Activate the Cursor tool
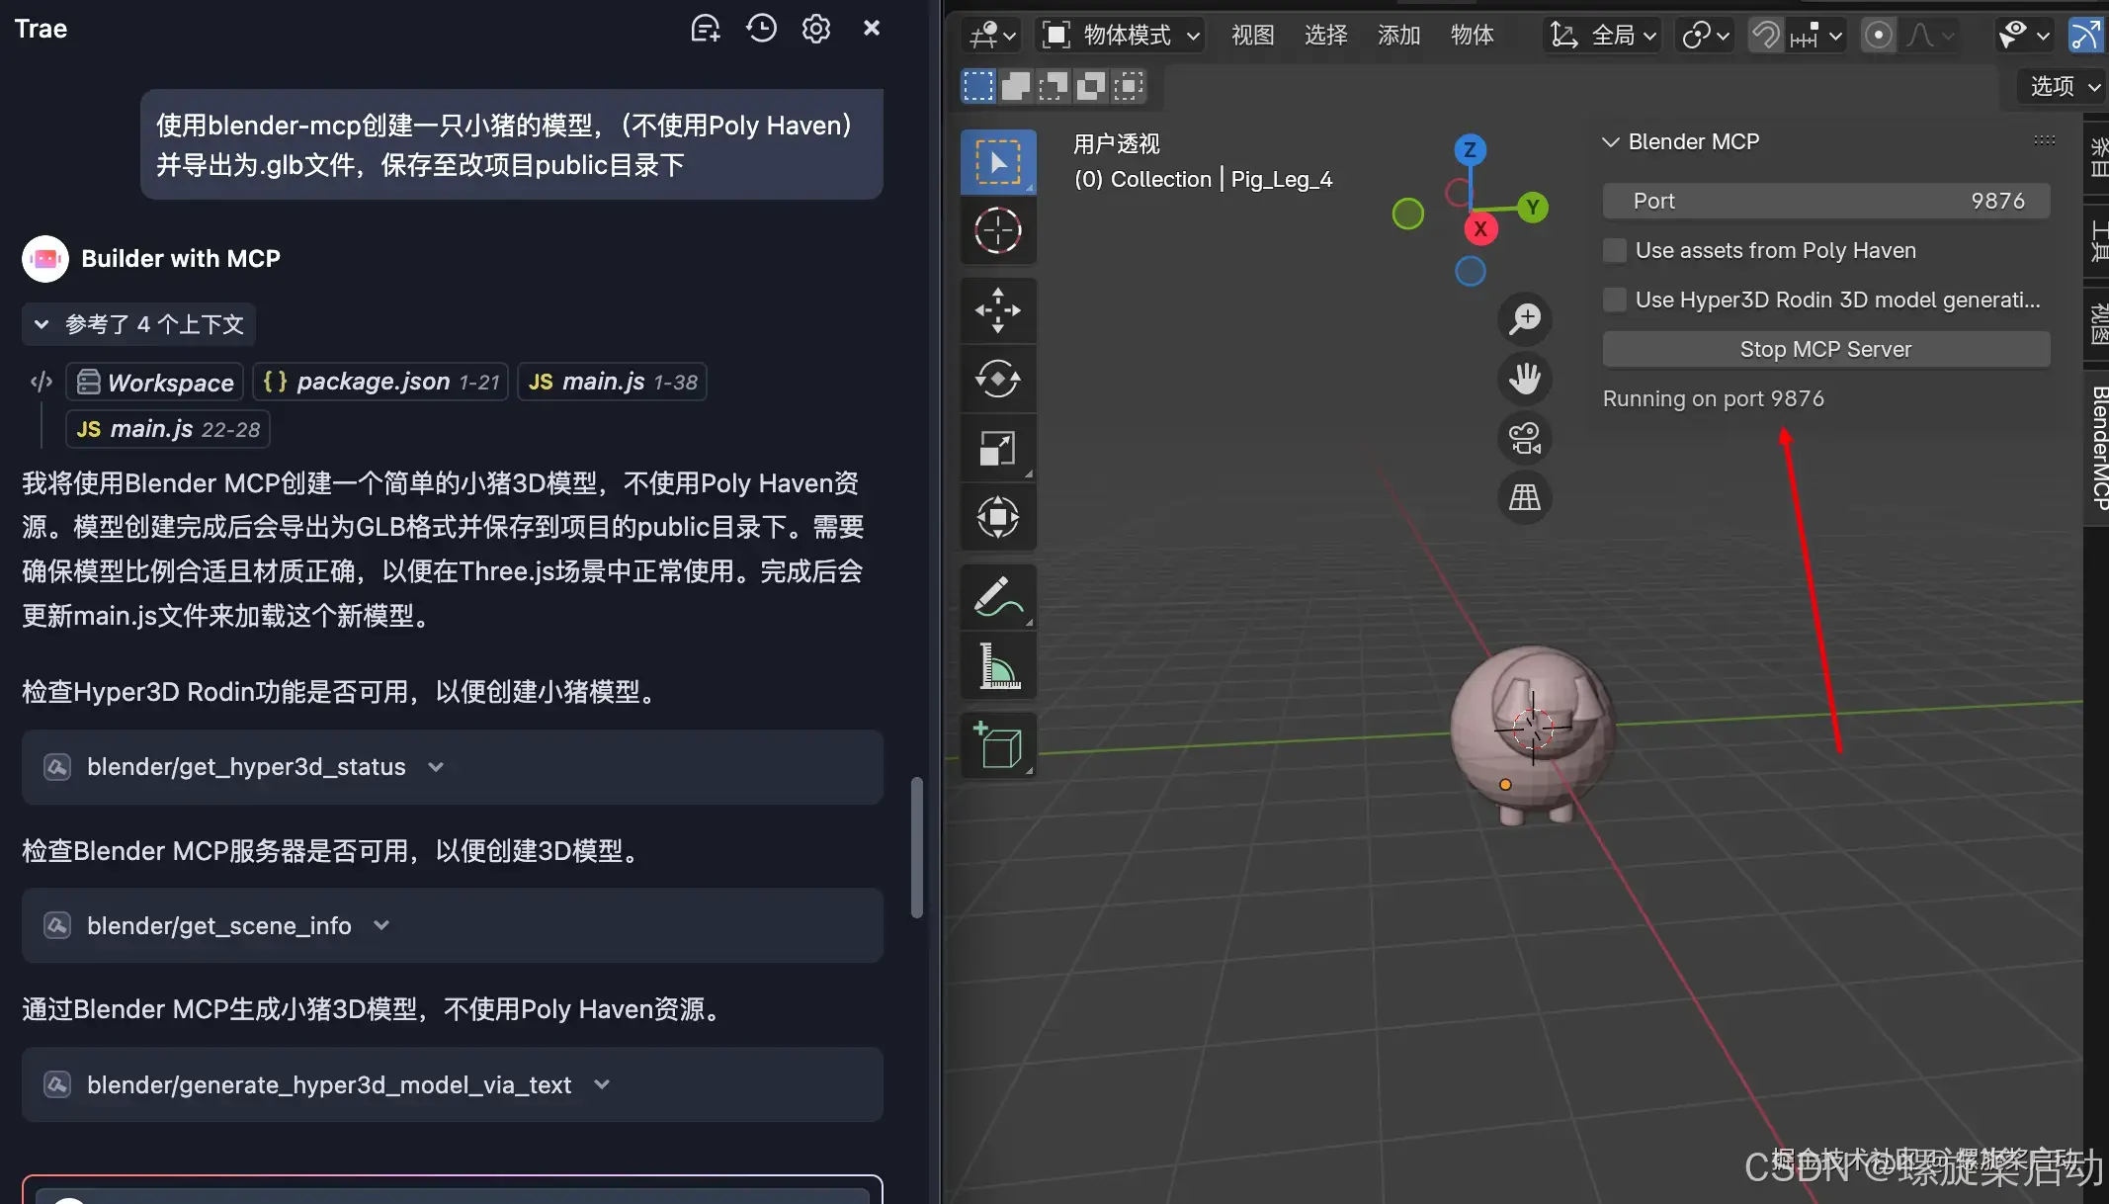This screenshot has width=2109, height=1204. (998, 230)
